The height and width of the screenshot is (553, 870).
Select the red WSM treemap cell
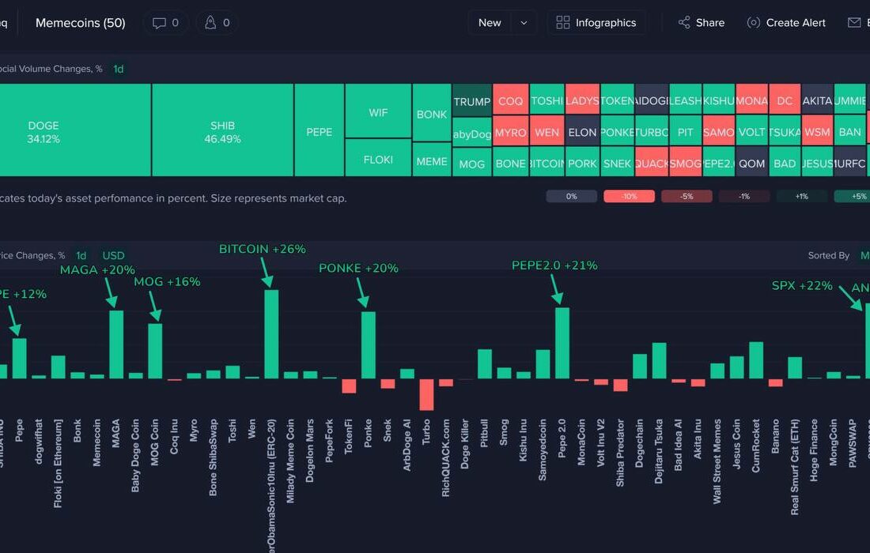tap(817, 131)
